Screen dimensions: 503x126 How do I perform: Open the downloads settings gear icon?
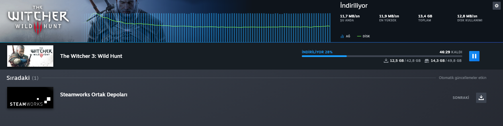(x=496, y=6)
